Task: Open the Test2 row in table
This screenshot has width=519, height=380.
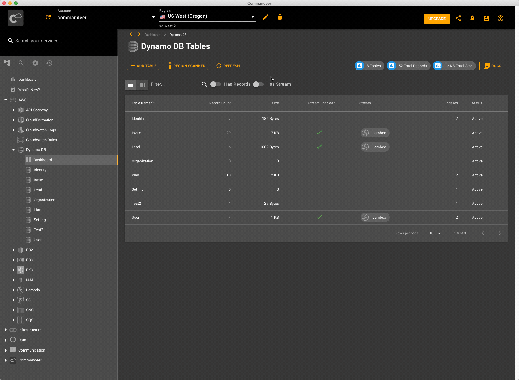Action: [x=316, y=203]
